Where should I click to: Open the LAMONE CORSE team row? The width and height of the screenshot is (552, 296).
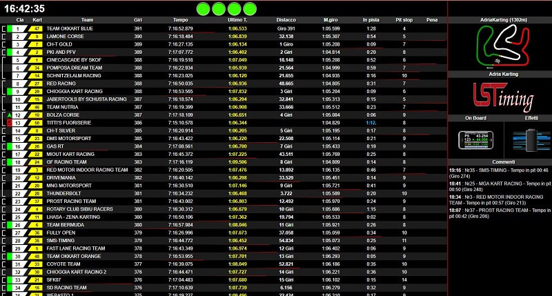point(224,37)
